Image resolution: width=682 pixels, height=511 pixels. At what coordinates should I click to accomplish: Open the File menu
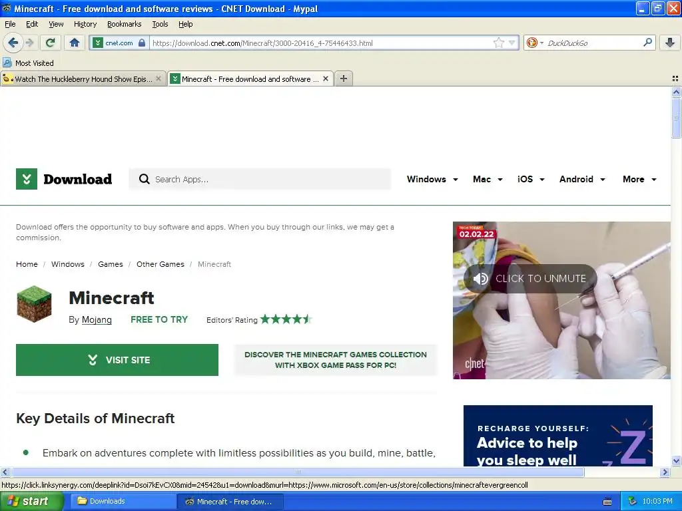click(10, 24)
